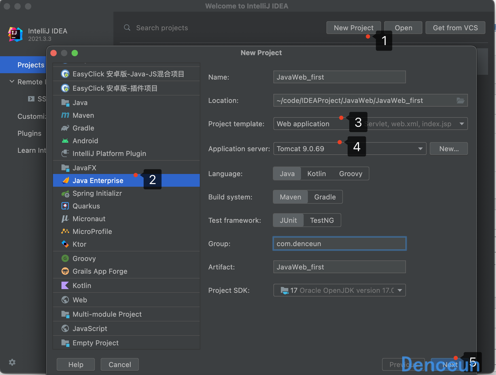Click Multi-module Project folder icon
This screenshot has height=375, width=496.
click(65, 314)
